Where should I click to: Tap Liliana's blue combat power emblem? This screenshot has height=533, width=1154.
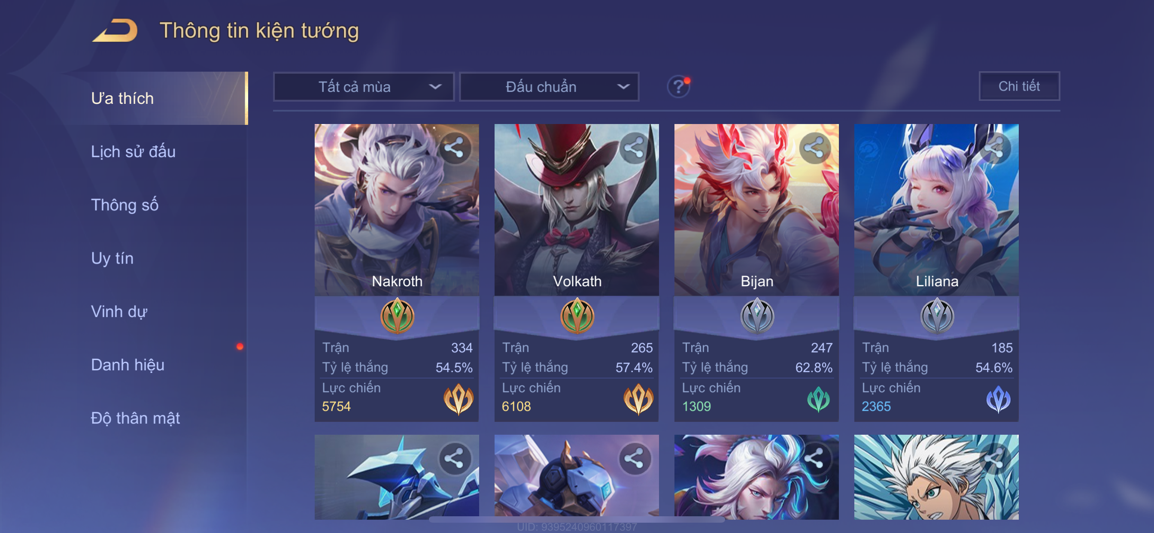pyautogui.click(x=998, y=399)
